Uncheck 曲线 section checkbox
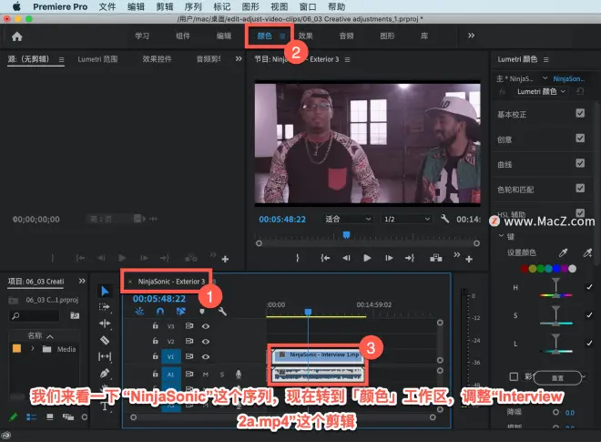Screen dimensions: 601x442 pyautogui.click(x=580, y=163)
